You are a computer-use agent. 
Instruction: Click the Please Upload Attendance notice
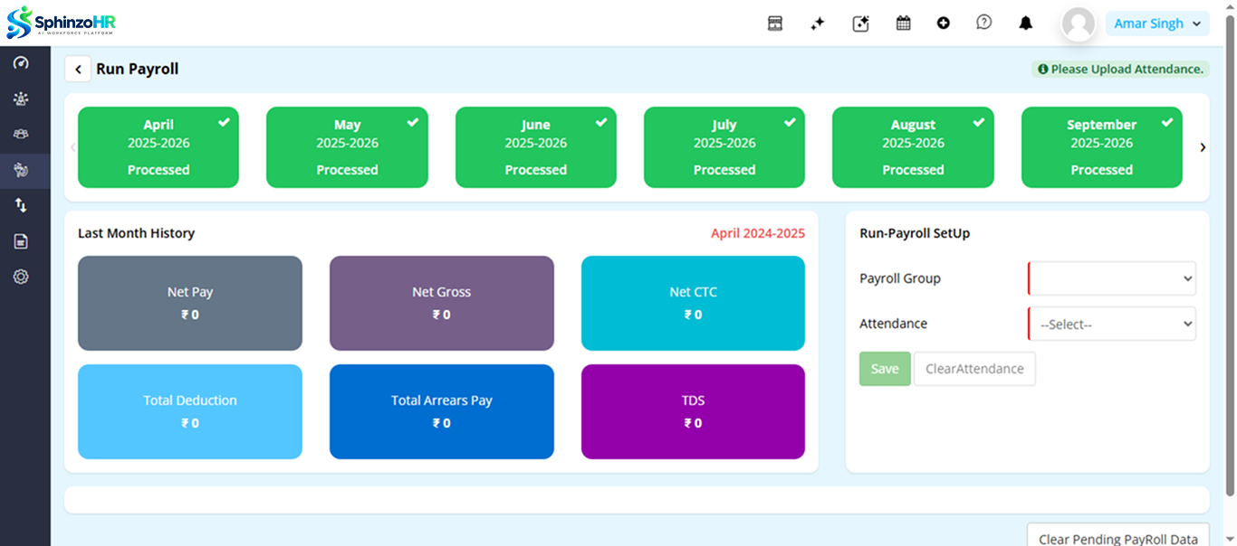1121,69
